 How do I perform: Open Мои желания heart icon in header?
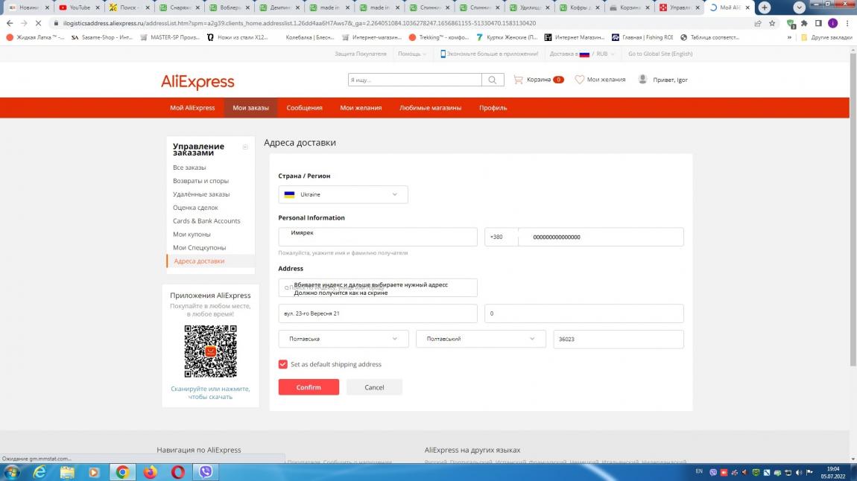click(x=579, y=80)
